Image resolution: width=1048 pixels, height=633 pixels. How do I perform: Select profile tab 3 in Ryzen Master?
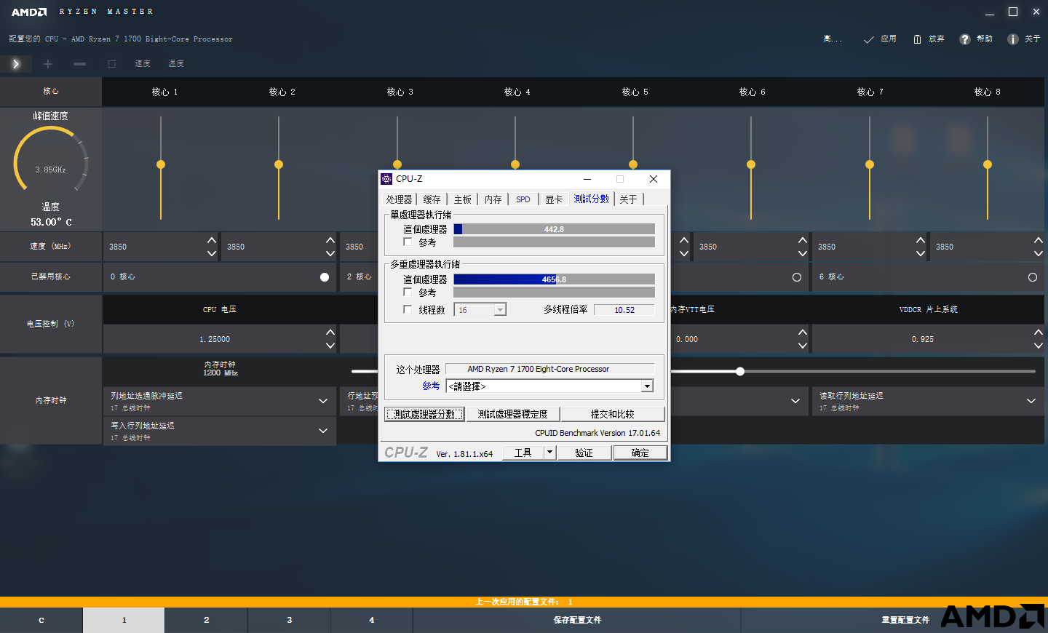pyautogui.click(x=289, y=621)
